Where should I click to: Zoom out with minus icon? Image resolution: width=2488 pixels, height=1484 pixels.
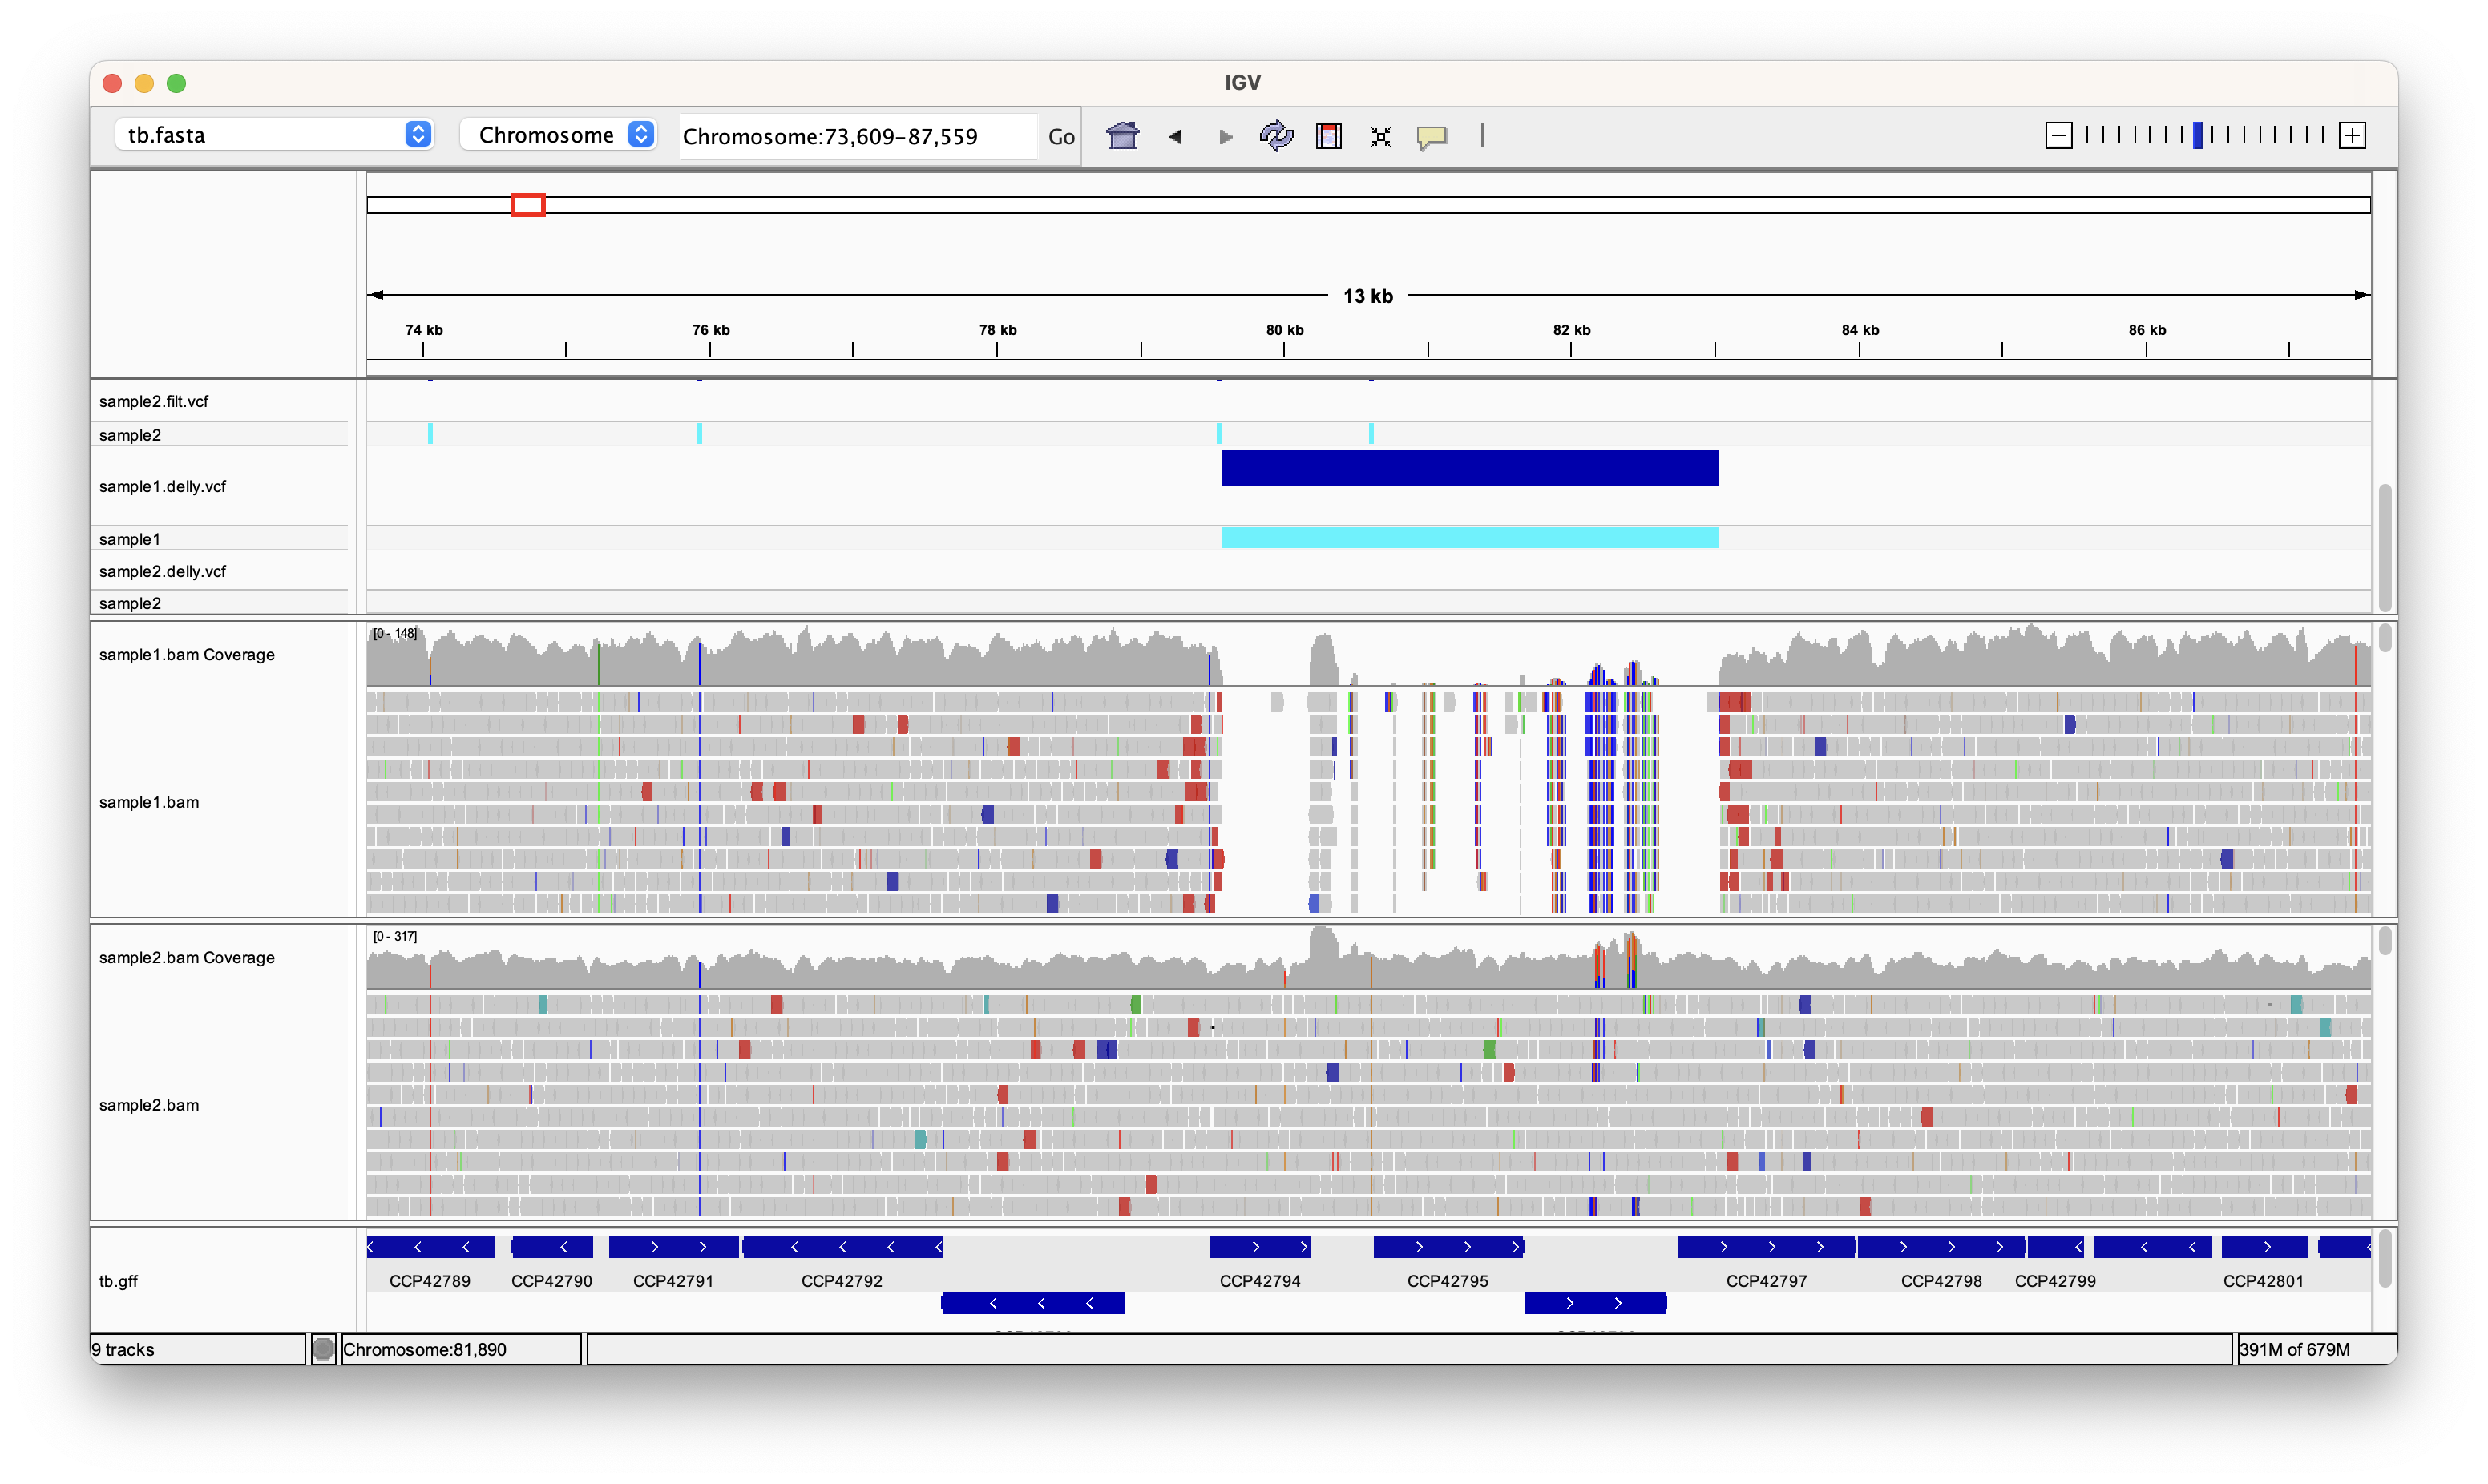pos(2058,135)
